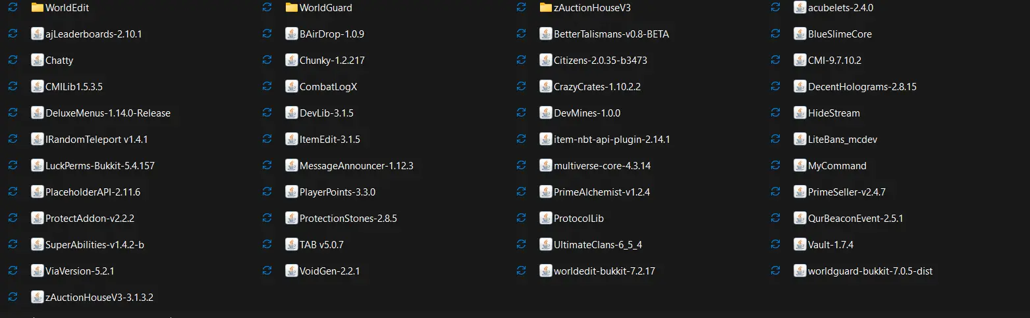Select file name ViaVersion-5.2.1
This screenshot has height=318, width=1030.
click(x=80, y=271)
